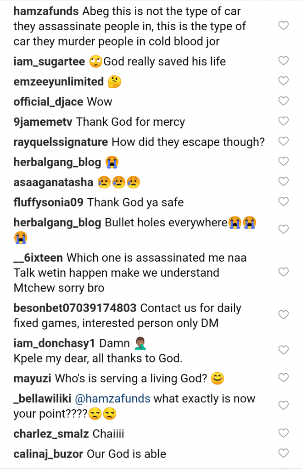Like asaaganatasha's sad emoji comment
This screenshot has width=302, height=470.
[284, 181]
